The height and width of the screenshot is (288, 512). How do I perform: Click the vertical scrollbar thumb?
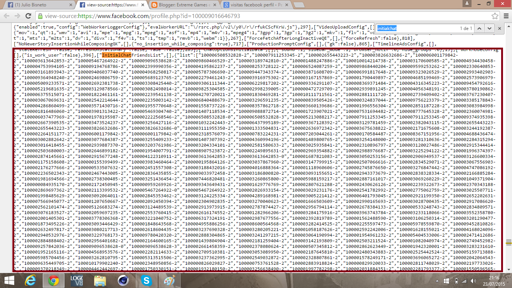click(508, 242)
